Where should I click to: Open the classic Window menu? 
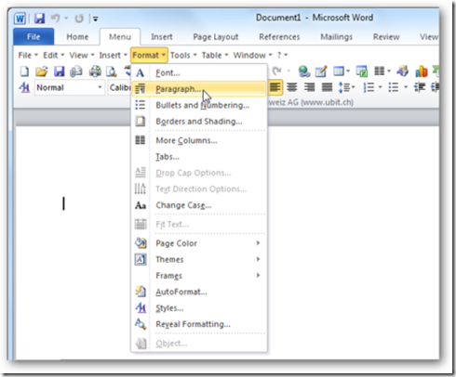point(252,55)
